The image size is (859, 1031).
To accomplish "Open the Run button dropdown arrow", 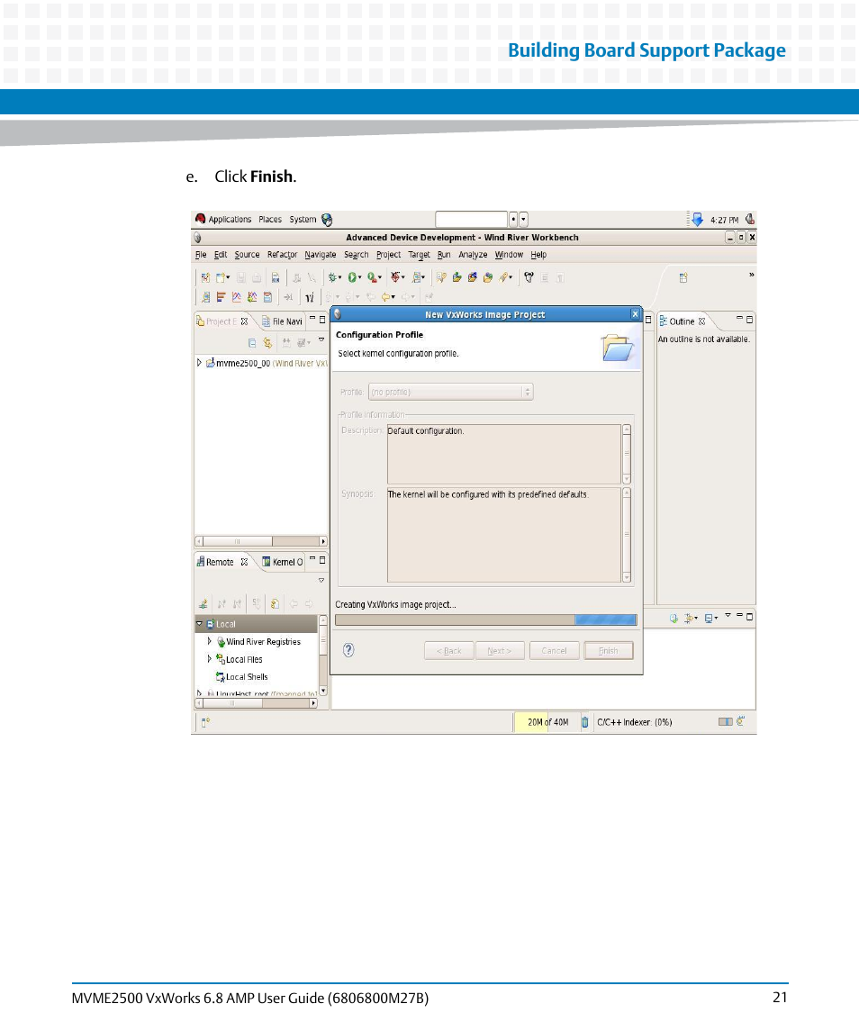I will coord(360,278).
